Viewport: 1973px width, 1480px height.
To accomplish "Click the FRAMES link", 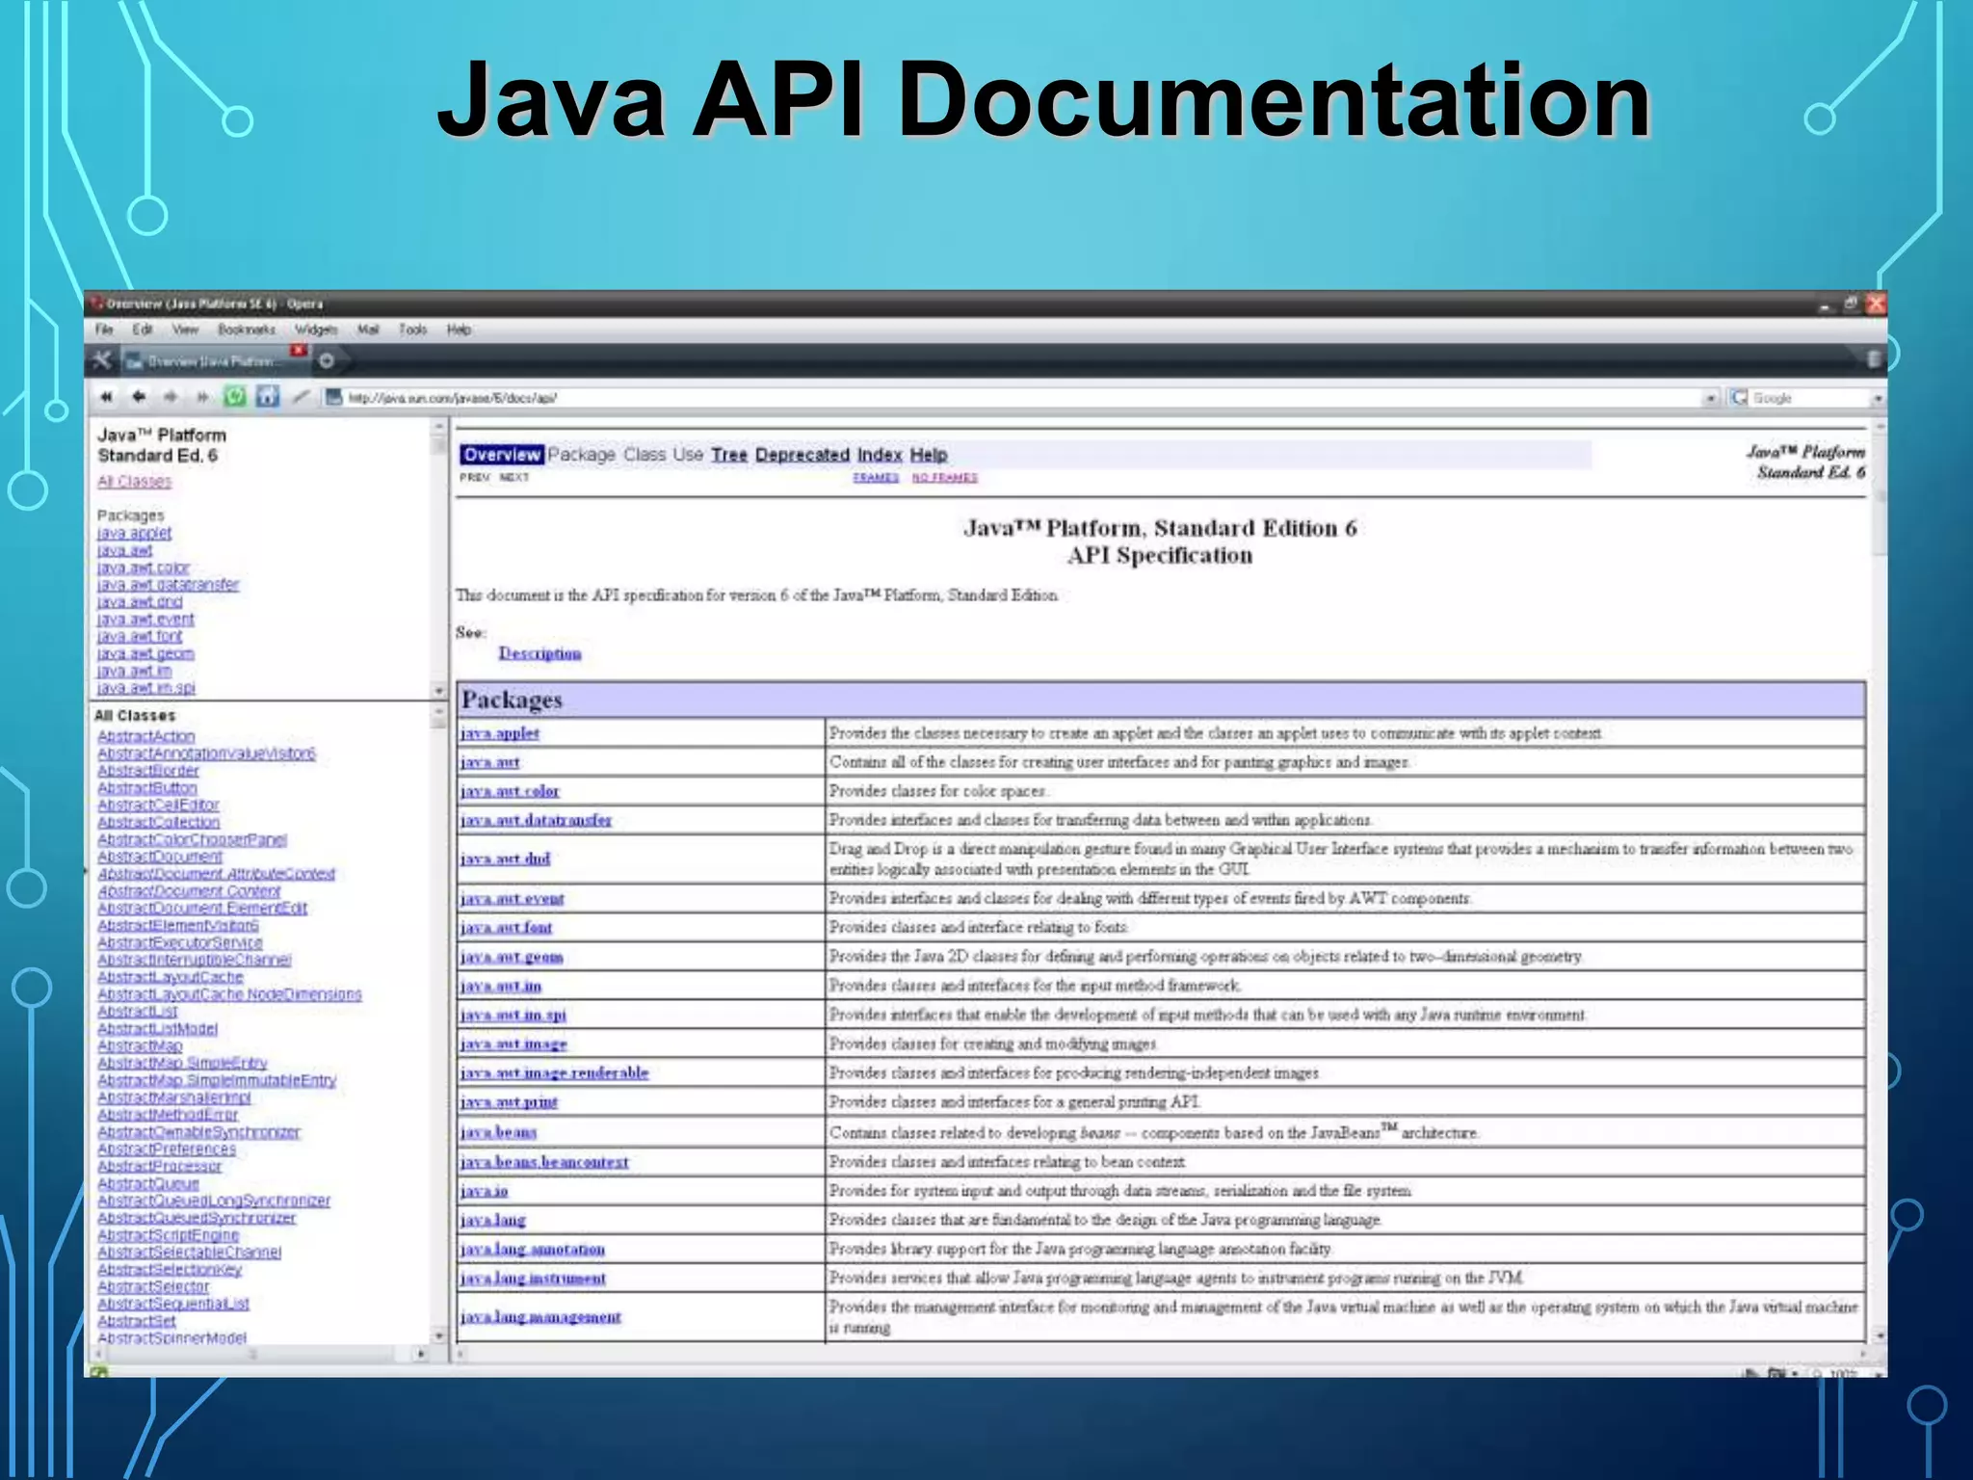I will (x=876, y=478).
